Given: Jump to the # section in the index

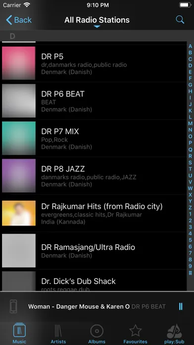Looking at the screenshot, I should (x=190, y=273).
